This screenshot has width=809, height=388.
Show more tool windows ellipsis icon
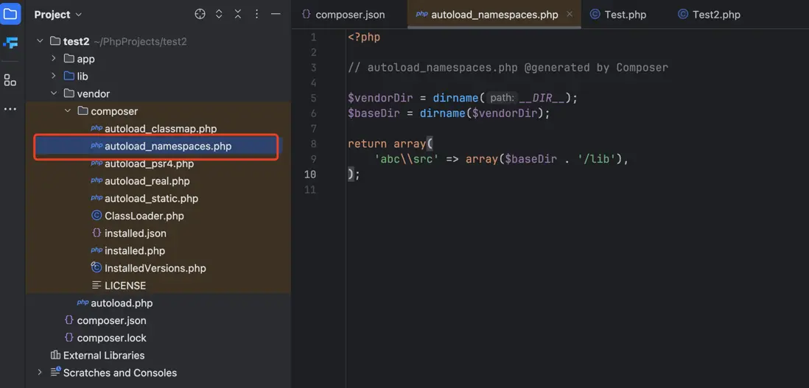click(x=10, y=109)
